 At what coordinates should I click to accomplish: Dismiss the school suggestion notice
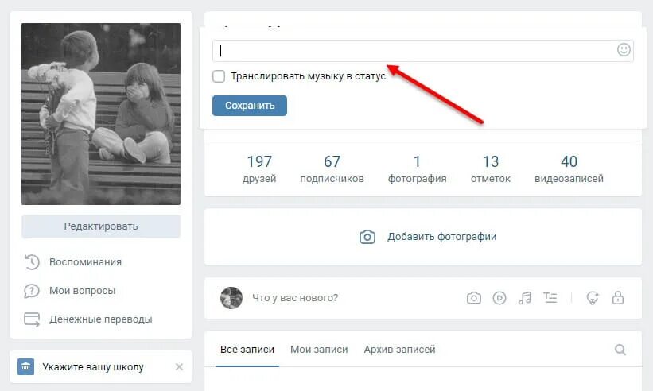[x=179, y=367]
